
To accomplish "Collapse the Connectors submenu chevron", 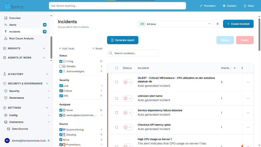I will [49, 122].
